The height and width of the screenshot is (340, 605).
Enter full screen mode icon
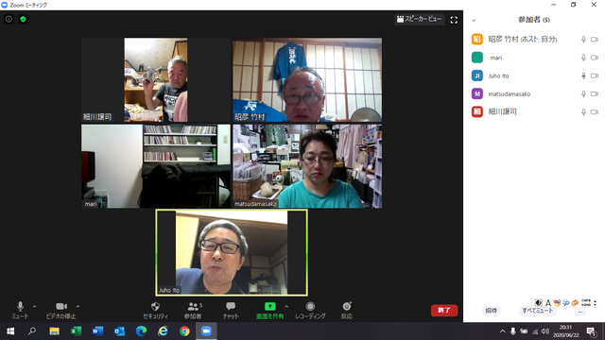tap(454, 20)
